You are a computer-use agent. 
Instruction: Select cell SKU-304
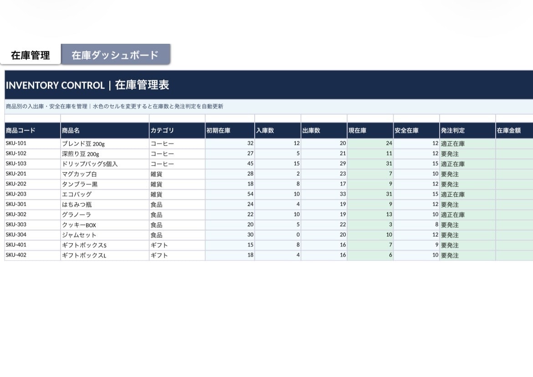point(33,235)
